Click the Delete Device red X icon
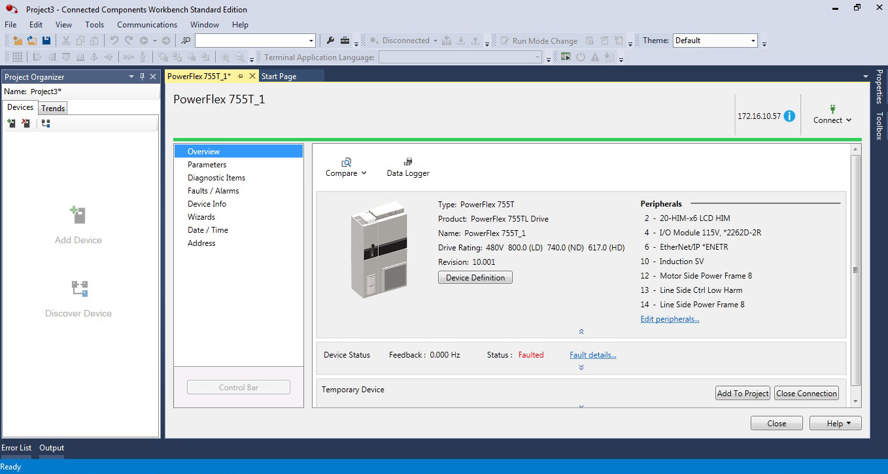The height and width of the screenshot is (474, 888). 26,123
